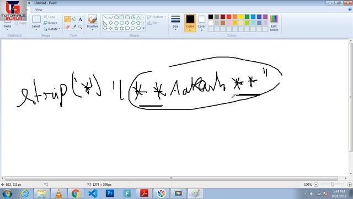Open the Paste dropdown arrow
This screenshot has width=353, height=199.
(7, 30)
